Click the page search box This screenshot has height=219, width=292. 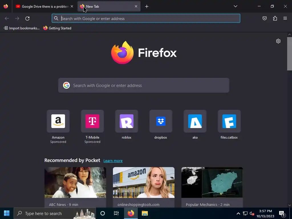pyautogui.click(x=144, y=85)
